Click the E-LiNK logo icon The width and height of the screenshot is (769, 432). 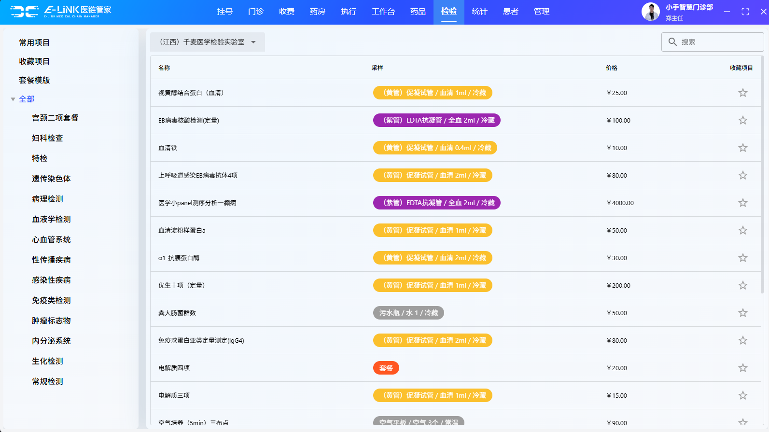click(25, 12)
